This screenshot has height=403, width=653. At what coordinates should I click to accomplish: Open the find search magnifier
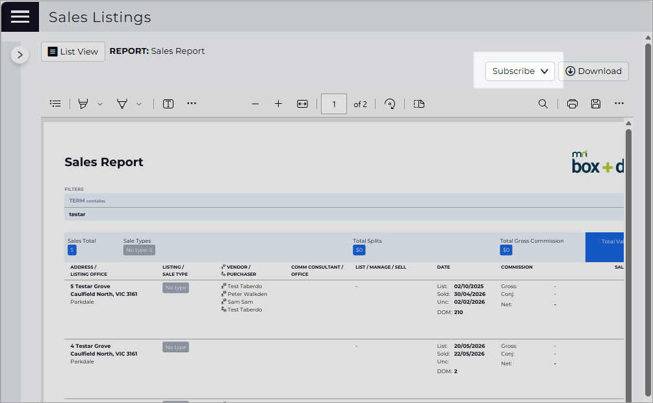click(x=543, y=104)
